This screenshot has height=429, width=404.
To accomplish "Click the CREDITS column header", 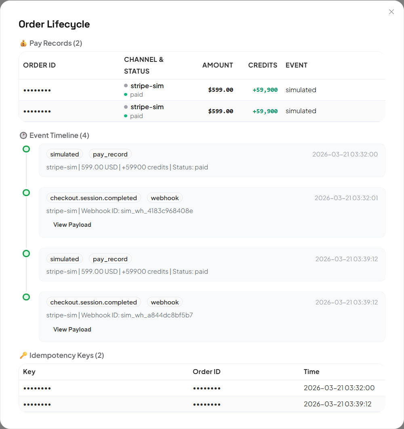I will pos(263,65).
